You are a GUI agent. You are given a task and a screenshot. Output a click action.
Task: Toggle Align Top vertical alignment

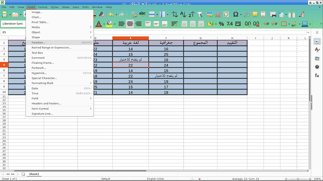tap(148, 24)
